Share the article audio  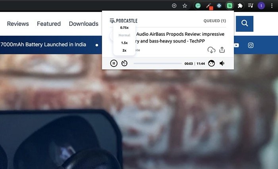pyautogui.click(x=222, y=50)
